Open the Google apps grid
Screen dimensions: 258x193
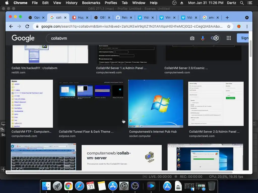(229, 38)
